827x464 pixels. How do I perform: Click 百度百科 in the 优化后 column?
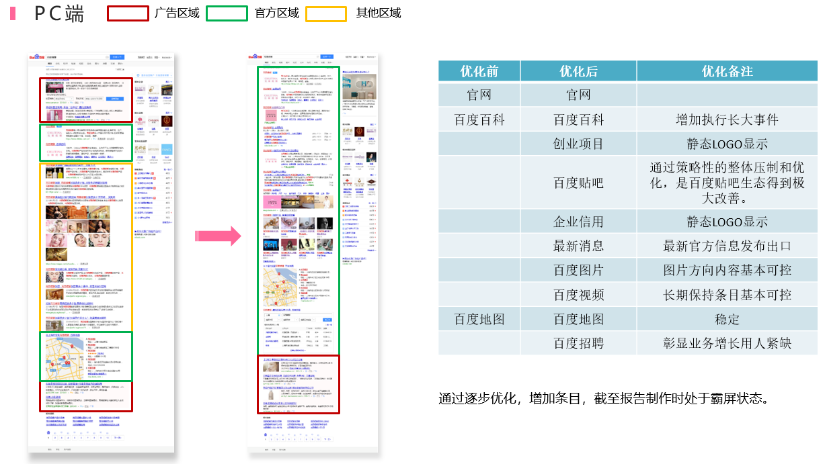(x=579, y=120)
